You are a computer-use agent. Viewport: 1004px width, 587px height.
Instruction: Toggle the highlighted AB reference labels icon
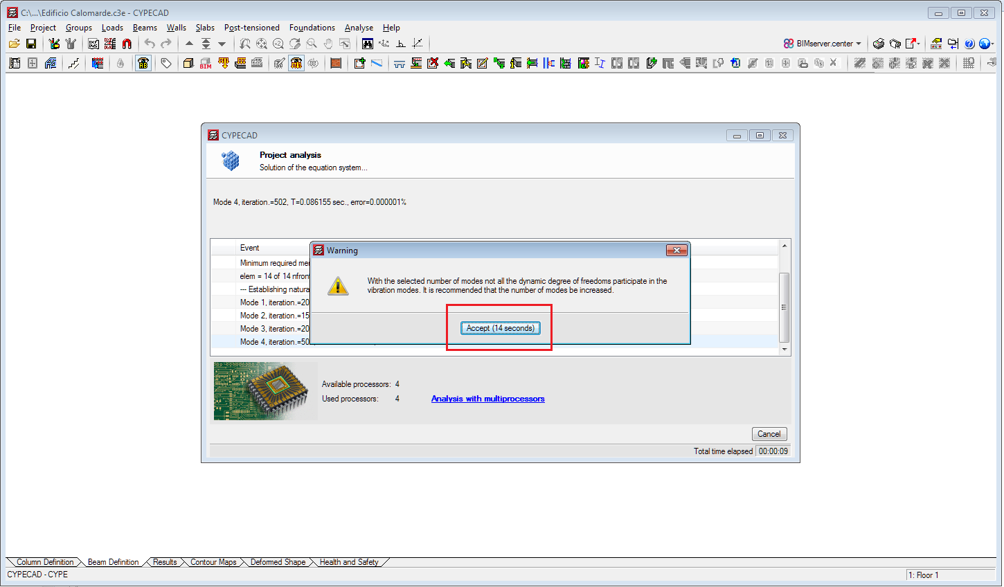click(143, 63)
